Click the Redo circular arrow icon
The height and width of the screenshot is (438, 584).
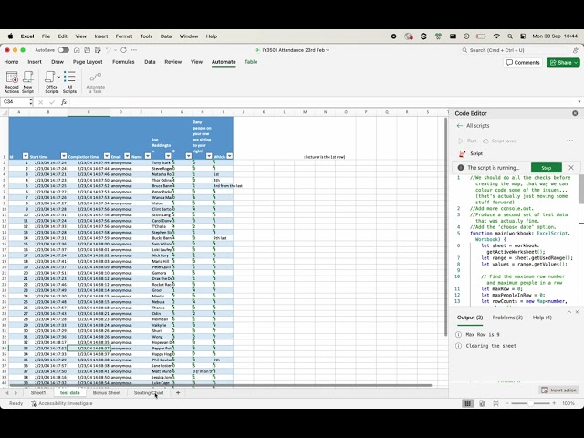123,50
